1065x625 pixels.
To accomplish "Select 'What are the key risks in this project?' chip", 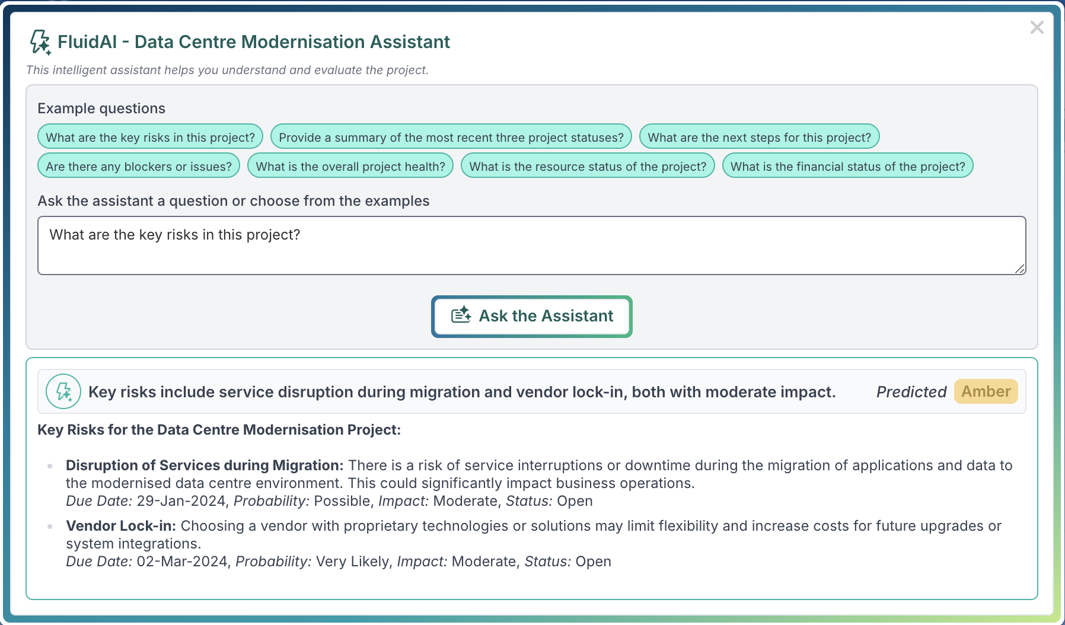I will point(151,137).
